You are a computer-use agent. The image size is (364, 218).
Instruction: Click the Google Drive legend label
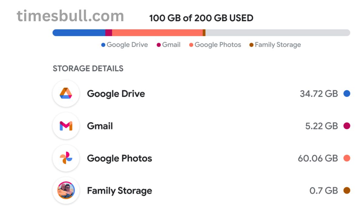[x=127, y=45]
